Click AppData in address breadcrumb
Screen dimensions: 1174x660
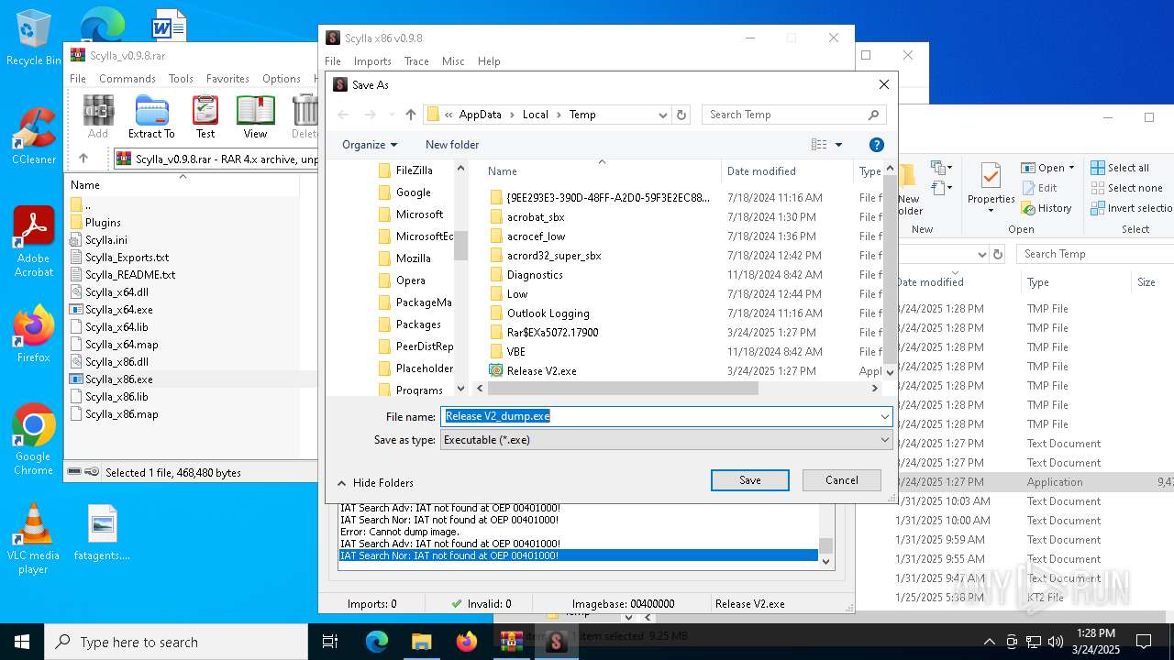click(480, 115)
